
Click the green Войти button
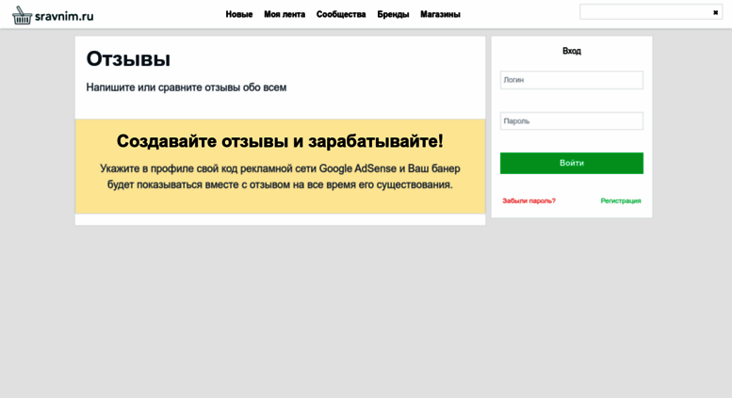(572, 163)
